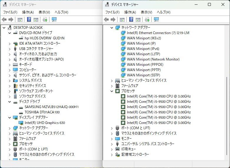The height and width of the screenshot is (168, 230).
Task: Click Back arrow in left window toolbar
Action: (x=4, y=19)
